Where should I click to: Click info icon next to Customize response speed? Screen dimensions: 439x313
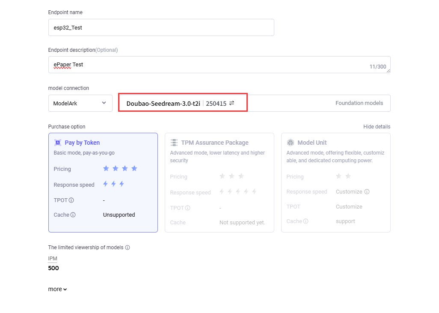367,192
